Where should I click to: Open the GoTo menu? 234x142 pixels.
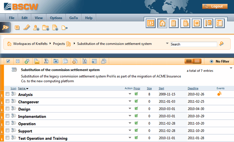coord(74,18)
